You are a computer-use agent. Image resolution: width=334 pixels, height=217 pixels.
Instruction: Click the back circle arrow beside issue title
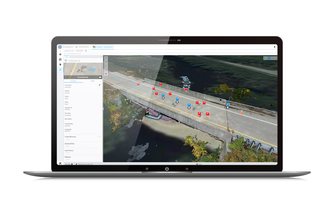(66, 60)
